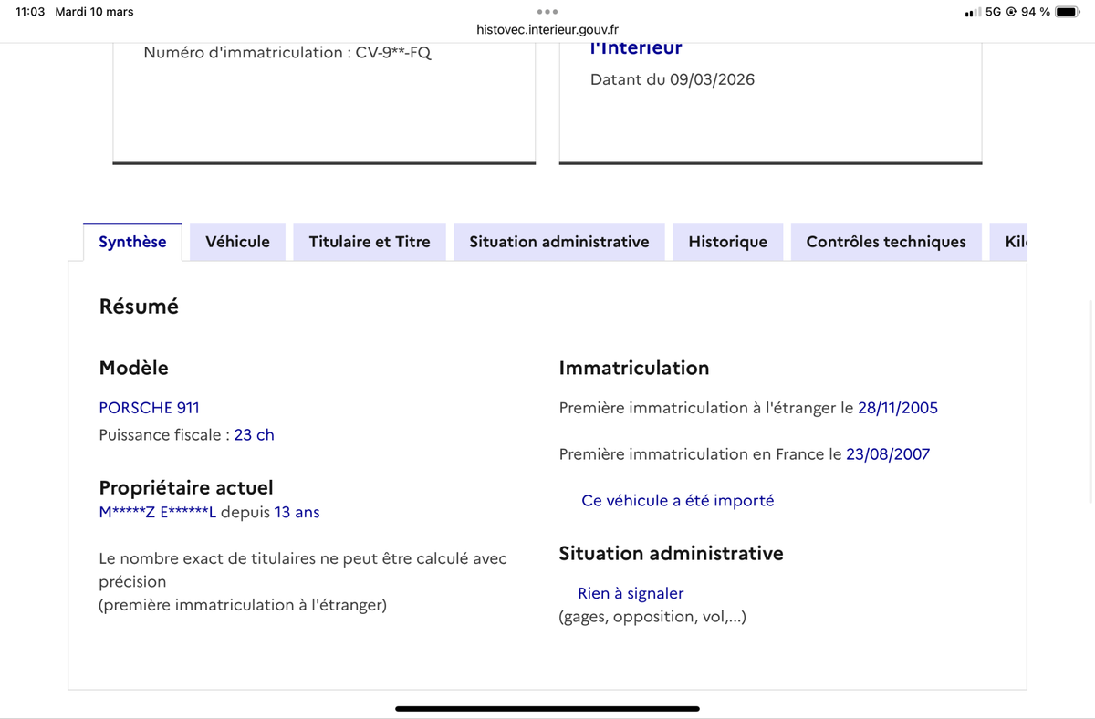Screen dimensions: 1095x719
Task: Tap the battery icon in status bar
Action: tap(1067, 12)
